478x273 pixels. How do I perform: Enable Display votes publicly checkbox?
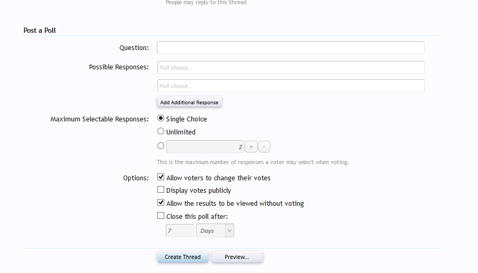point(161,190)
